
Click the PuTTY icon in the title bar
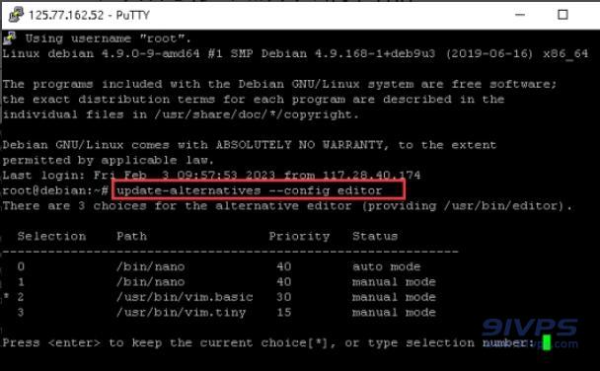coord(16,15)
